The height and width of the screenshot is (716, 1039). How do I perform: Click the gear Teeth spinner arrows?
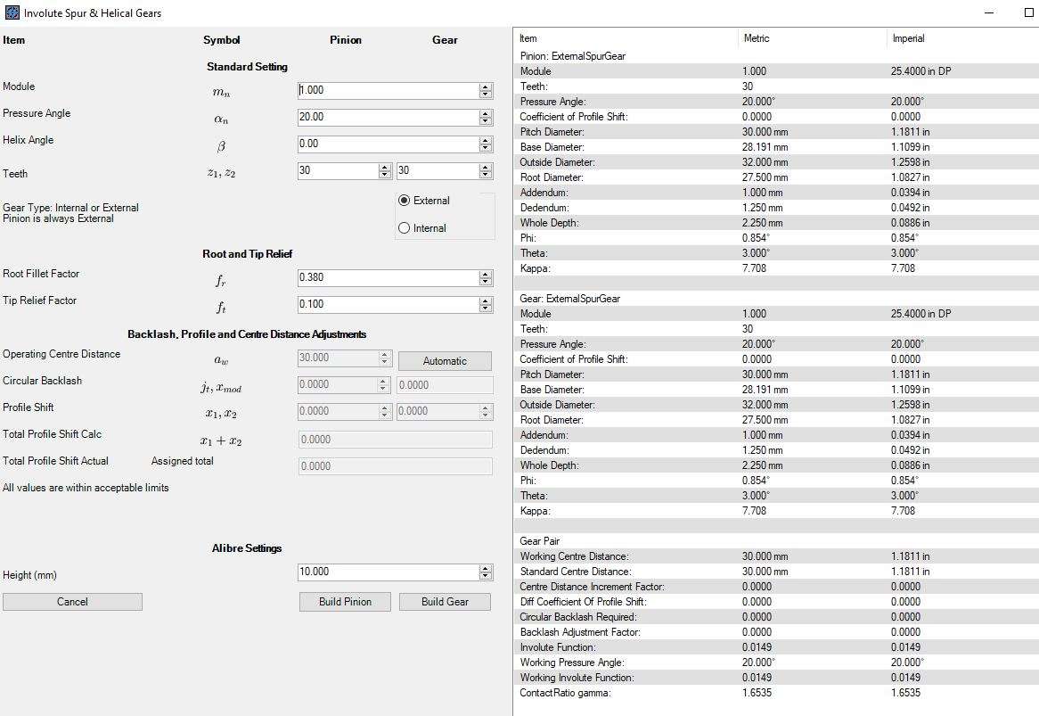coord(486,170)
